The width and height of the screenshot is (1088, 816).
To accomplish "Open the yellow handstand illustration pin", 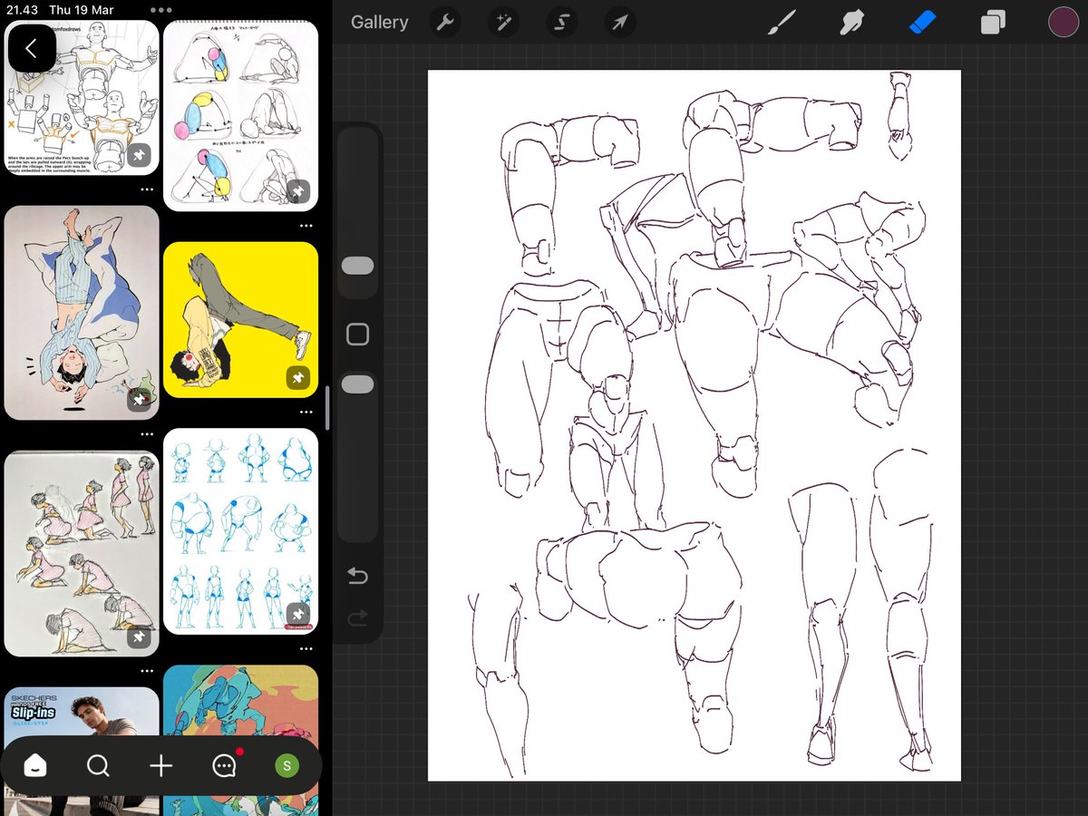I will click(240, 320).
